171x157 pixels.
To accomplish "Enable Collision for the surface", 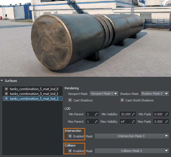I will [70, 151].
